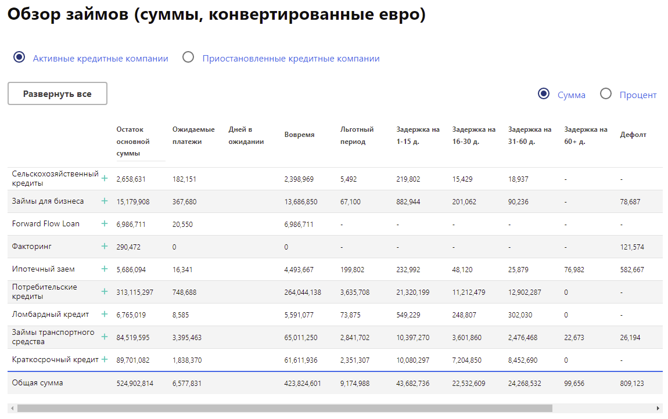This screenshot has width=668, height=419.
Task: Select Активные кредитные компании radio button
Action: 19,57
